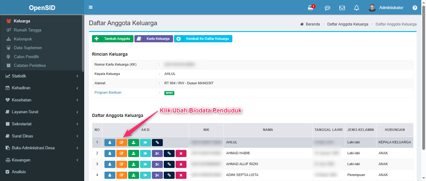Expand the Kehadiran sidebar menu
This screenshot has width=426, height=181.
click(42, 88)
